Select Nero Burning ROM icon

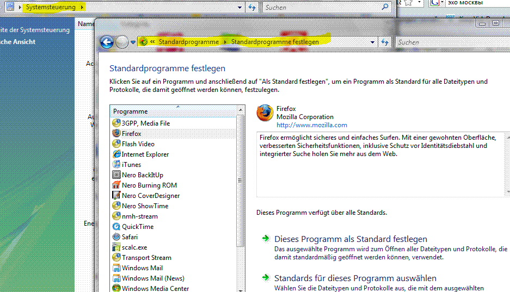(116, 185)
